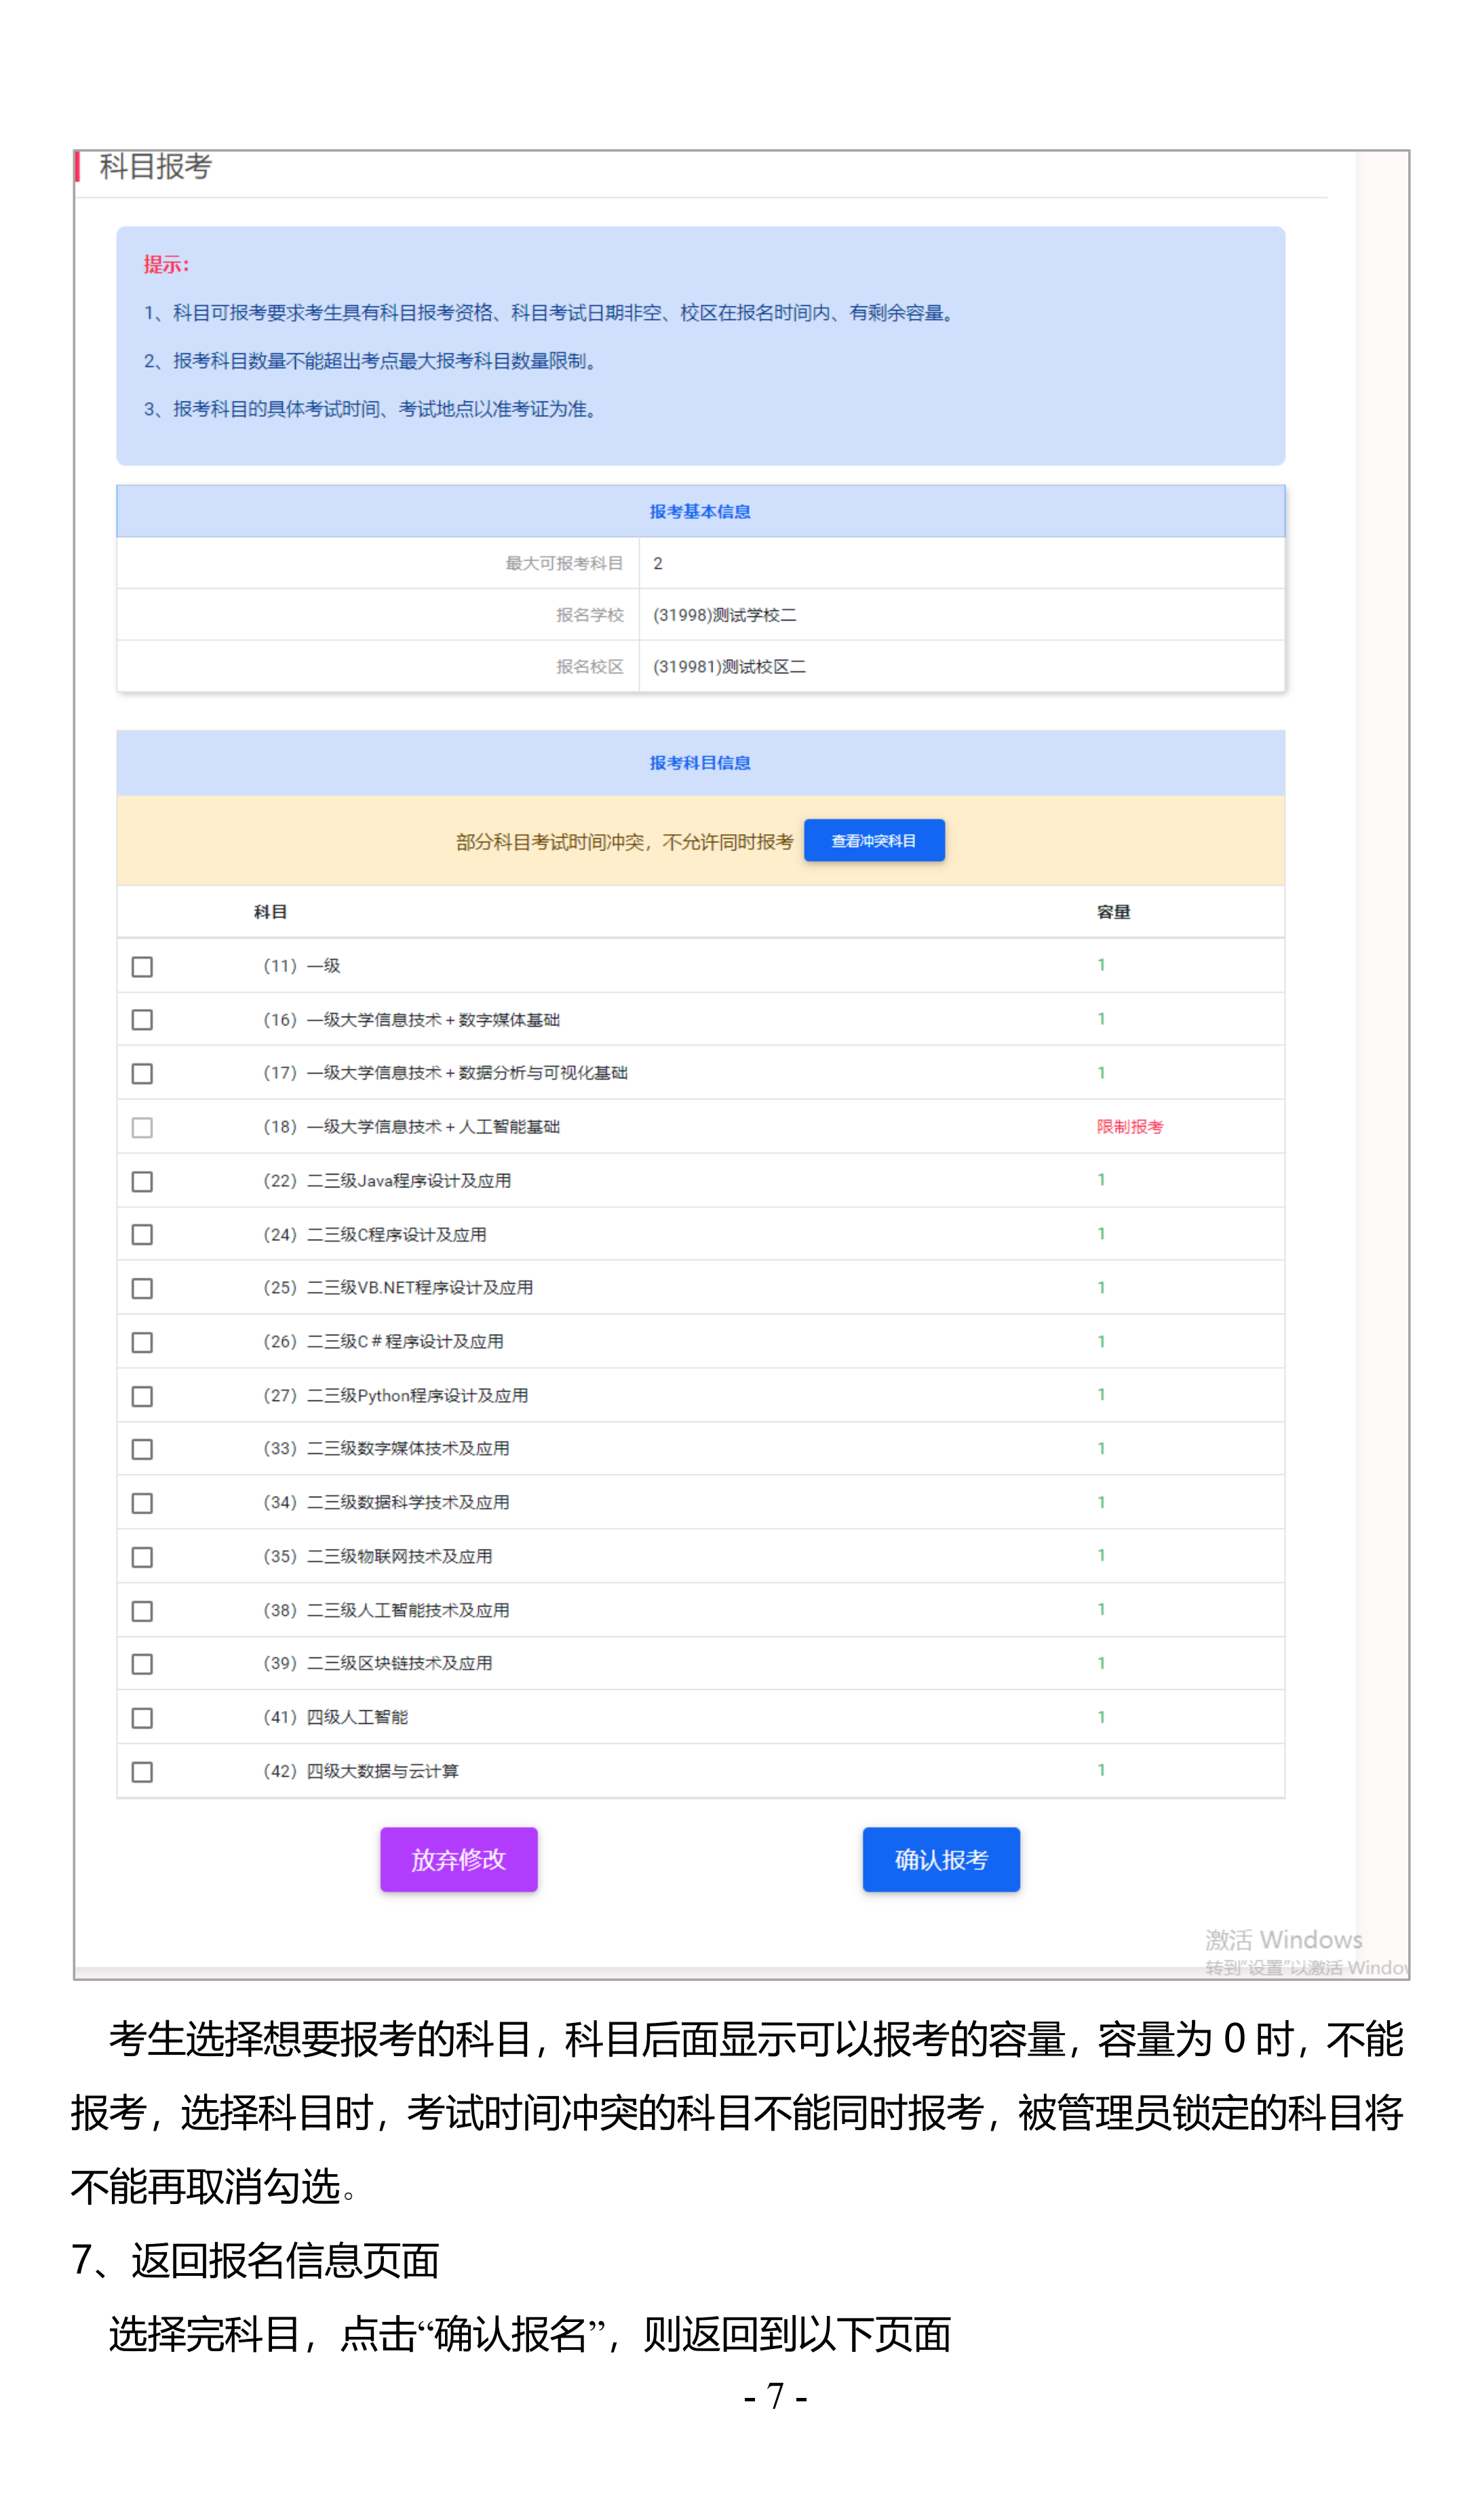Check the (26) 二三级C#程序设计 checkbox
Viewport: 1474px width, 2520px height.
pos(142,1343)
